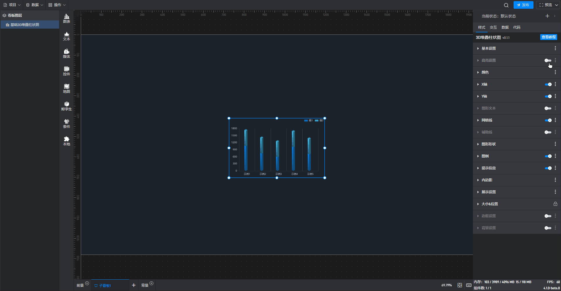
Task: Enable the 图形文本 toggle
Action: [x=548, y=108]
